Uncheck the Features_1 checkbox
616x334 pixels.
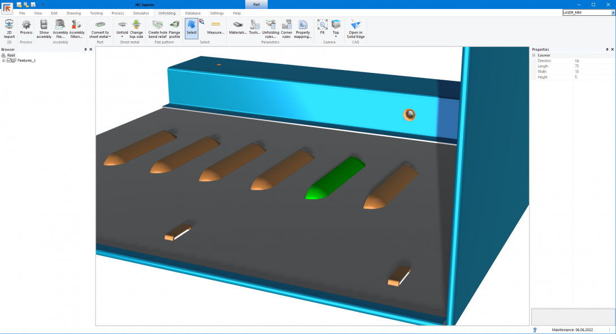coord(9,60)
